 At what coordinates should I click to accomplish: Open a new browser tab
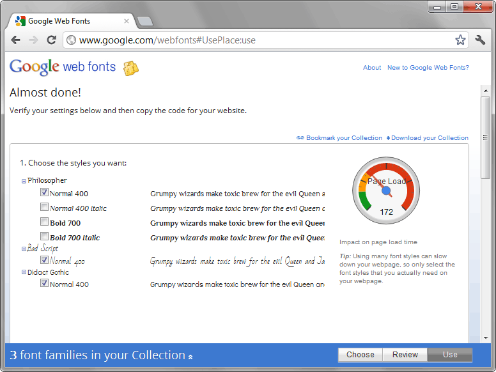(x=145, y=21)
